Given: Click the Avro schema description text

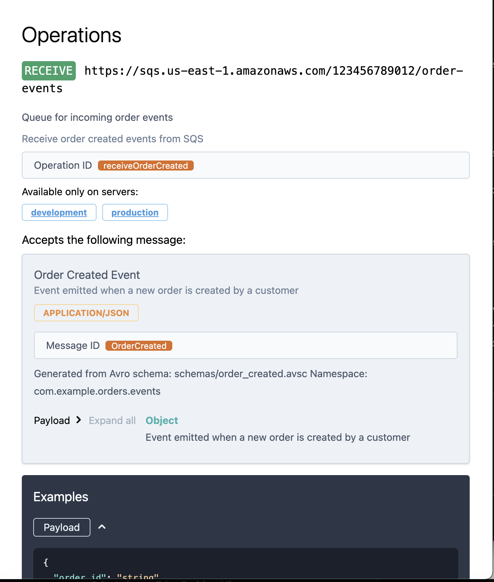Looking at the screenshot, I should coord(200,374).
